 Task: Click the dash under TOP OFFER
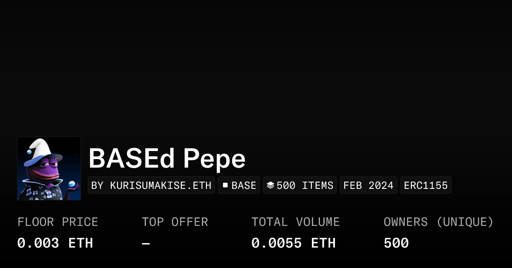pyautogui.click(x=146, y=243)
